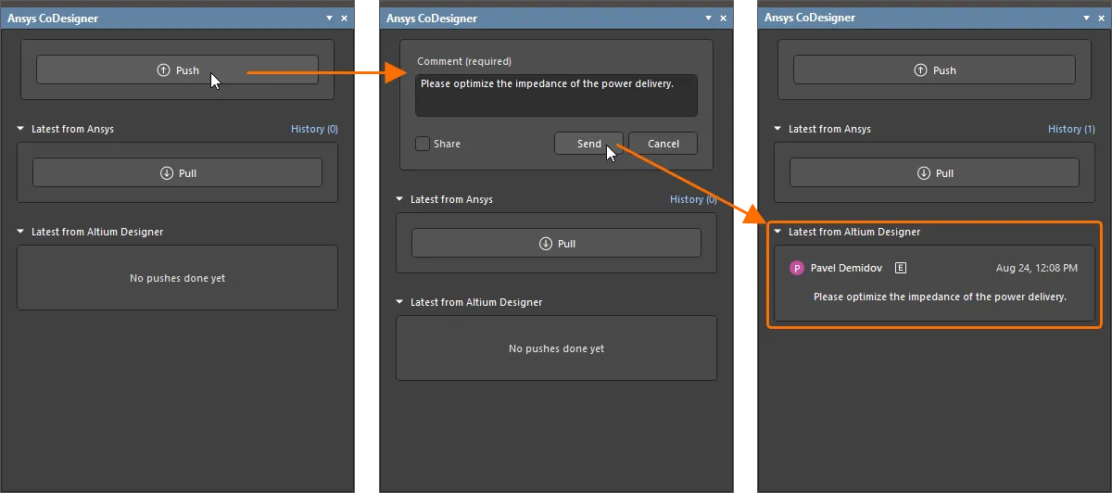Image resolution: width=1112 pixels, height=493 pixels.
Task: Open middle panel's title bar dropdown arrow
Action: (709, 18)
